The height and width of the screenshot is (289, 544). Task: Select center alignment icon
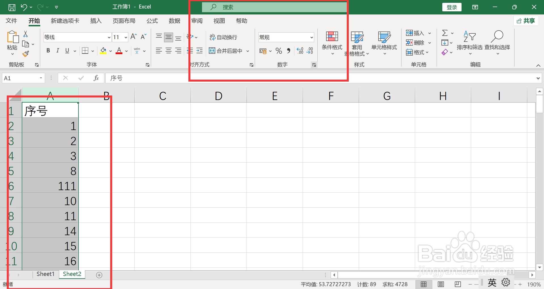[x=169, y=50]
